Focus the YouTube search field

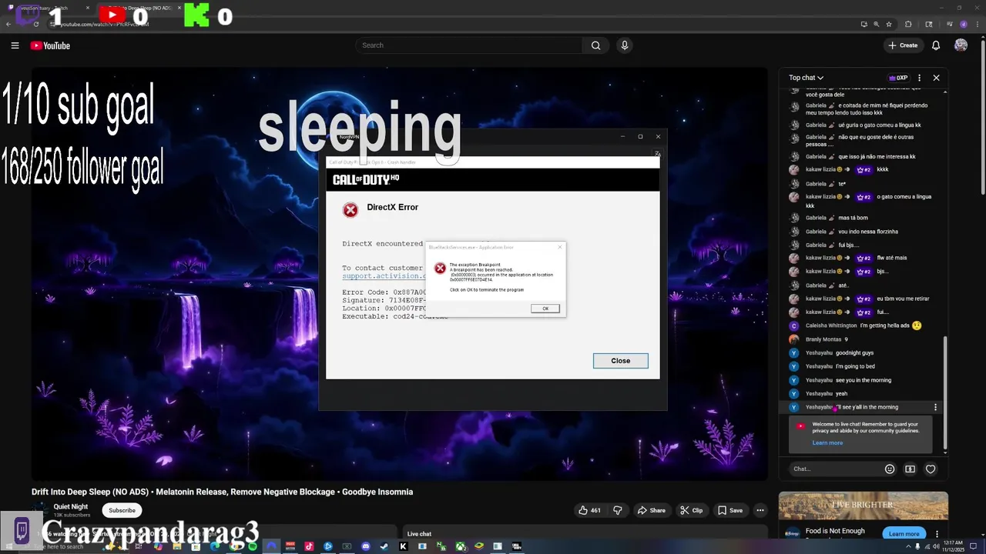pyautogui.click(x=469, y=45)
